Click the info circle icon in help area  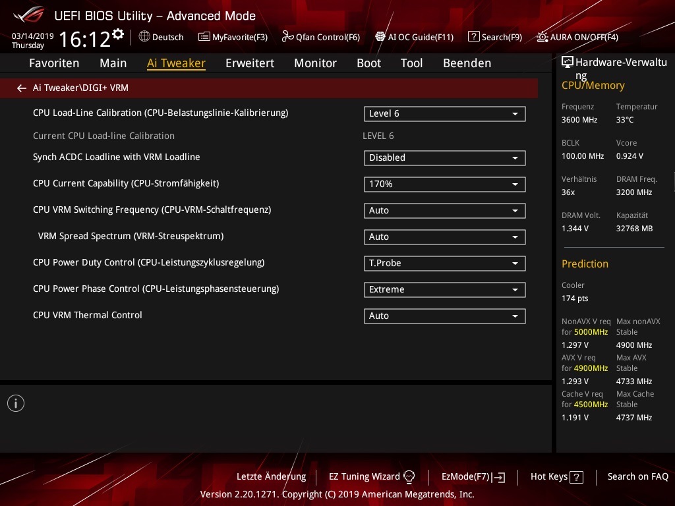pos(16,403)
